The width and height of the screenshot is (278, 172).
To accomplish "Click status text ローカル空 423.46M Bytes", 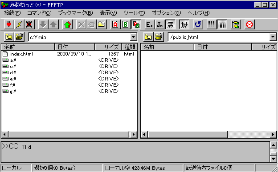I will 135,168.
